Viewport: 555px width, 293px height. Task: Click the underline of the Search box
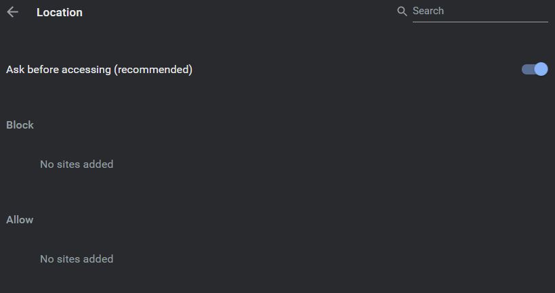coord(480,22)
